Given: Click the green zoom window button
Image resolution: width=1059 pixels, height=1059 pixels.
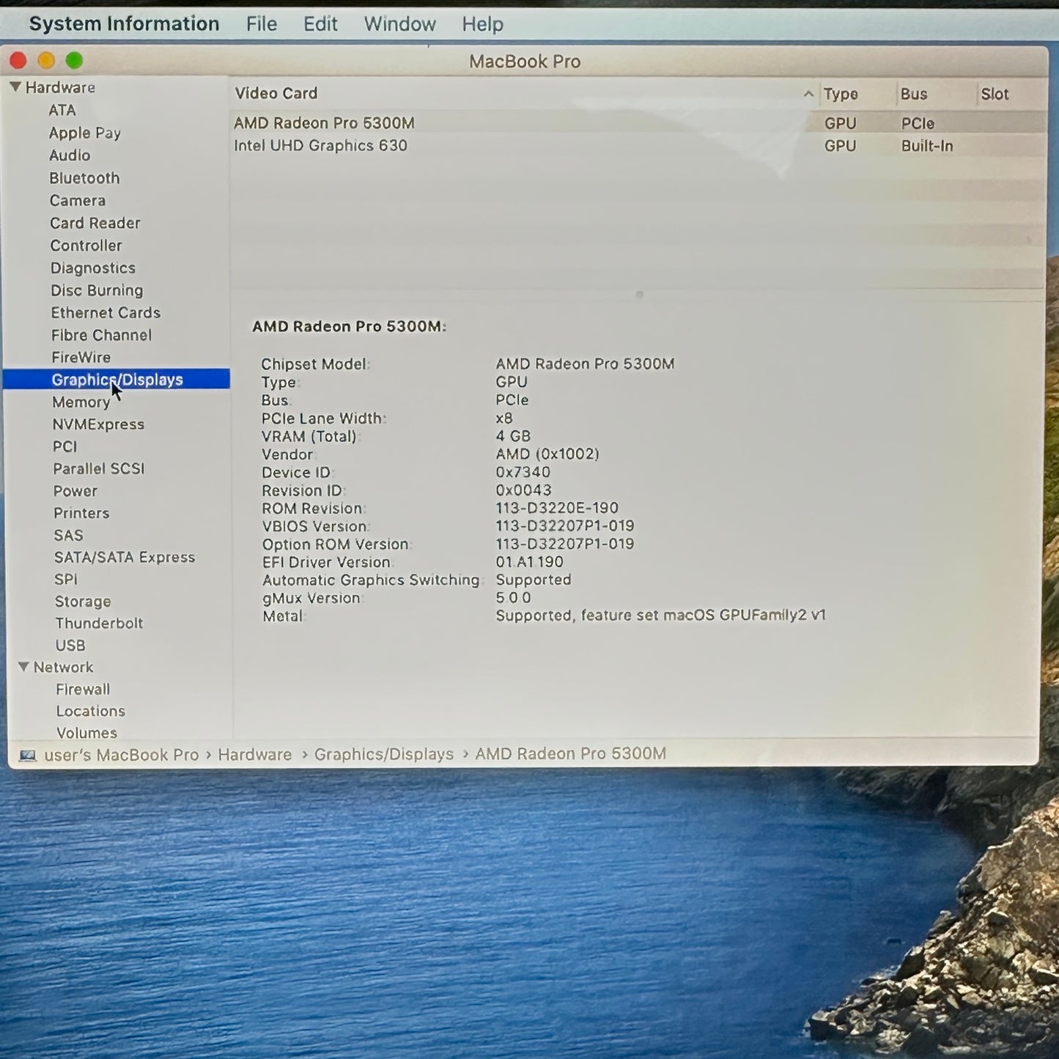Looking at the screenshot, I should 74,61.
